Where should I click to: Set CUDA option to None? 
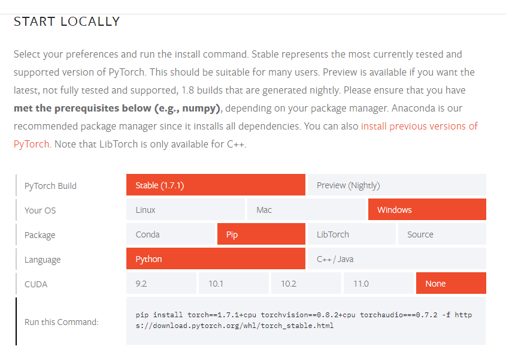click(451, 283)
